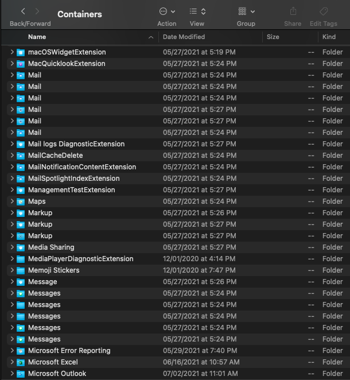Expand the MailCacheDelete folder chevron
This screenshot has width=350, height=380.
12,155
